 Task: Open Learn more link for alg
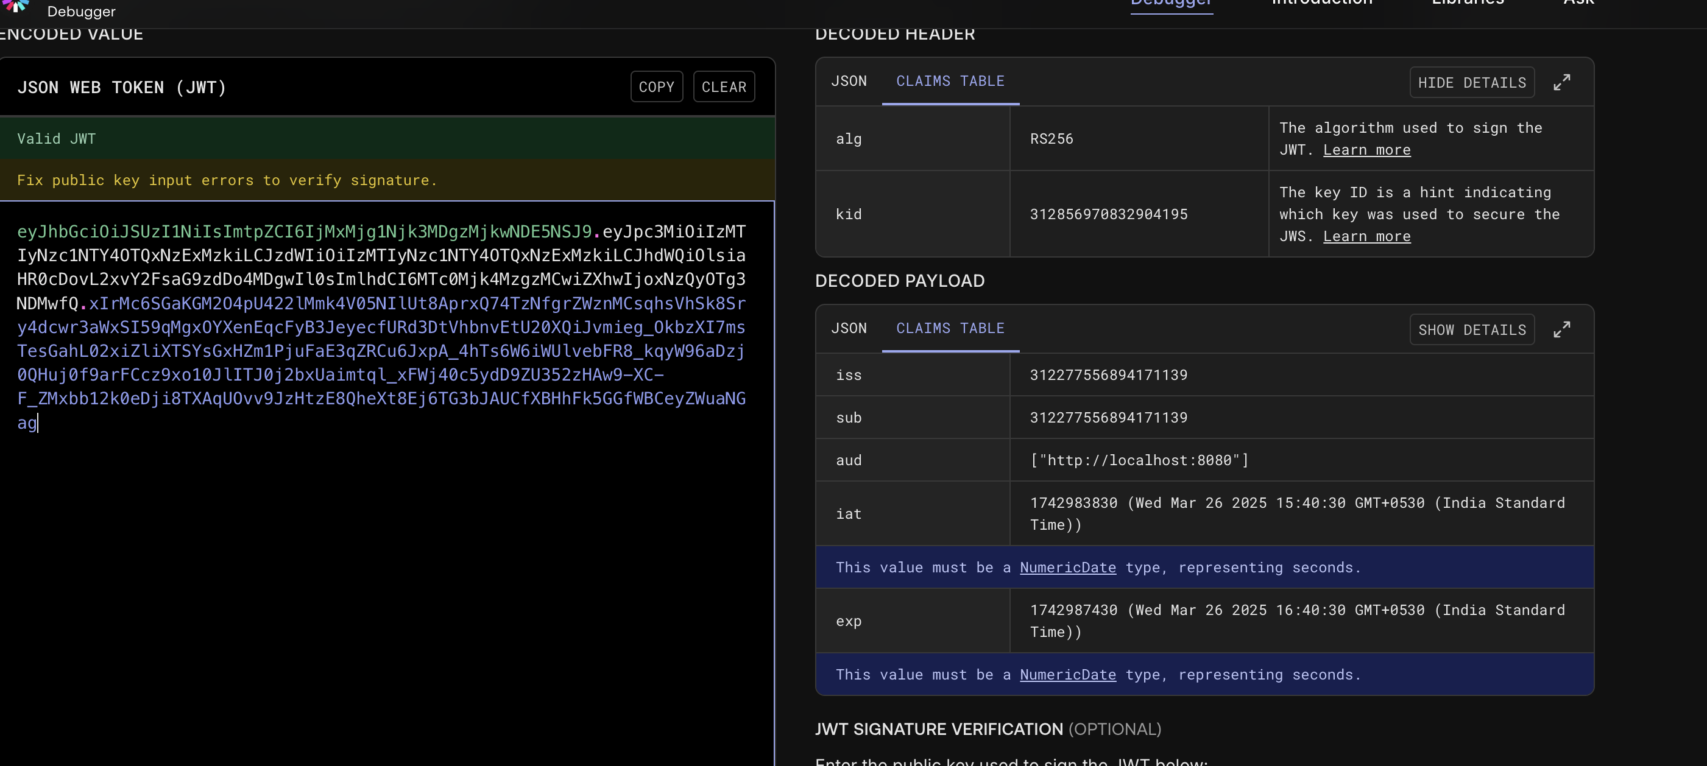click(x=1366, y=150)
